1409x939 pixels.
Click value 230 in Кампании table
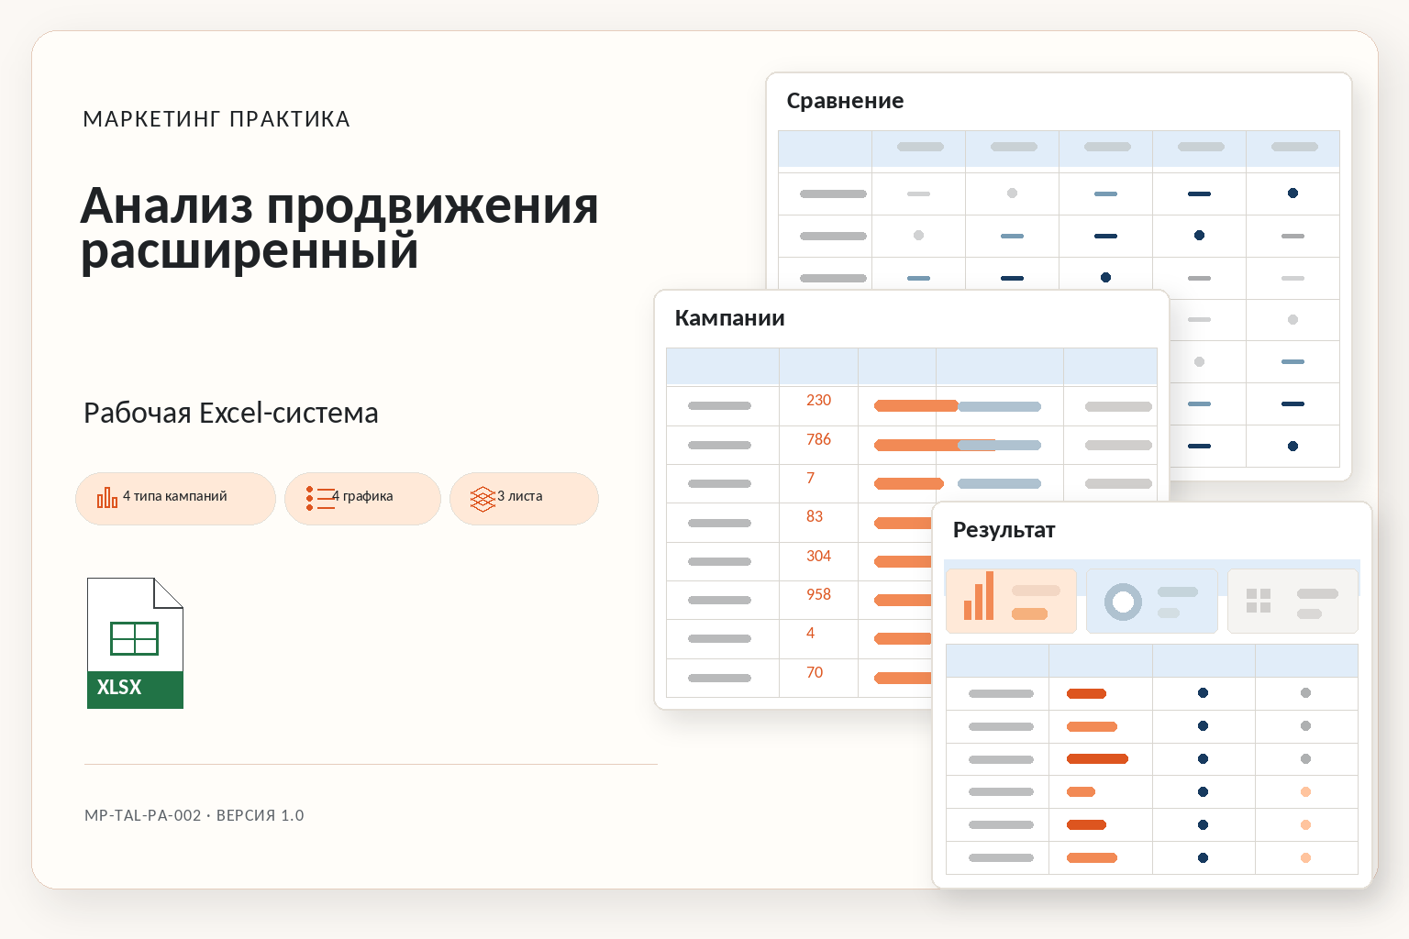818,401
